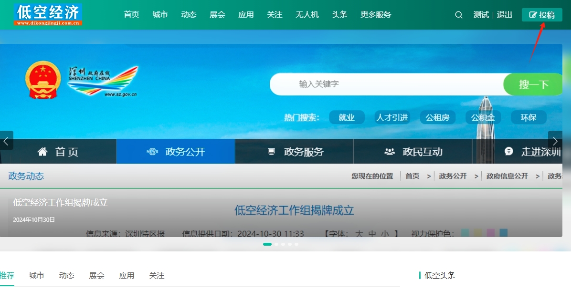Select the first active carousel indicator dot
This screenshot has height=291, width=571.
267,244
